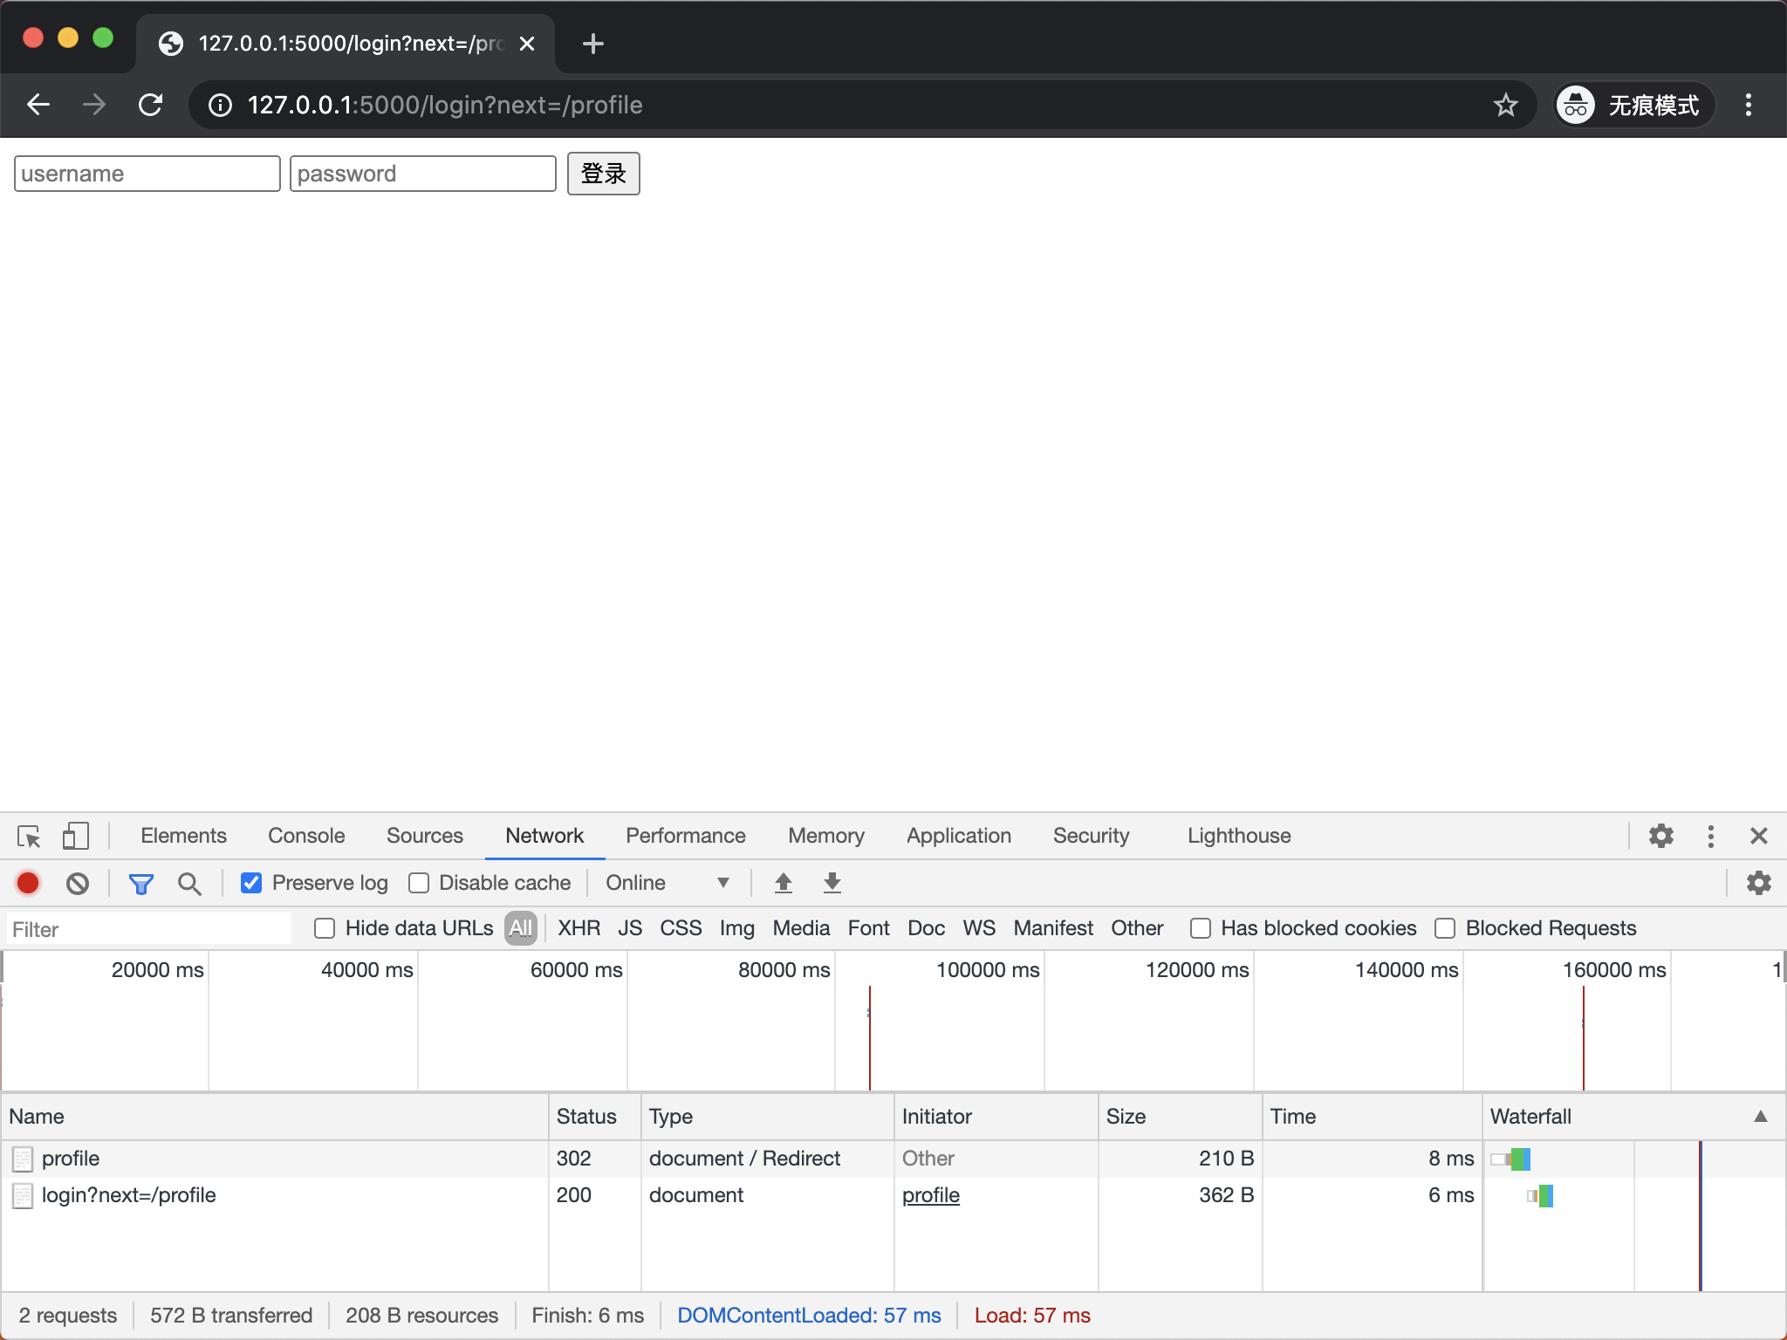Switch to the Application tab

point(958,836)
